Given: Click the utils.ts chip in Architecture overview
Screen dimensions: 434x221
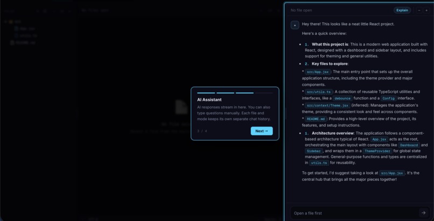Looking at the screenshot, I should [319, 163].
